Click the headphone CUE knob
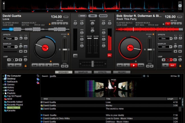Viewport: 185px width, 123px height. 92,31
